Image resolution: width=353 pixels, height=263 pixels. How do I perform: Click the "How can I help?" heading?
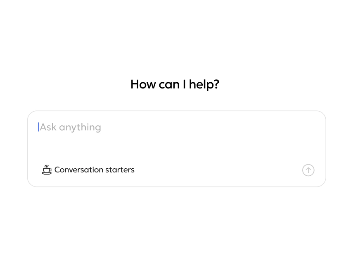point(175,84)
